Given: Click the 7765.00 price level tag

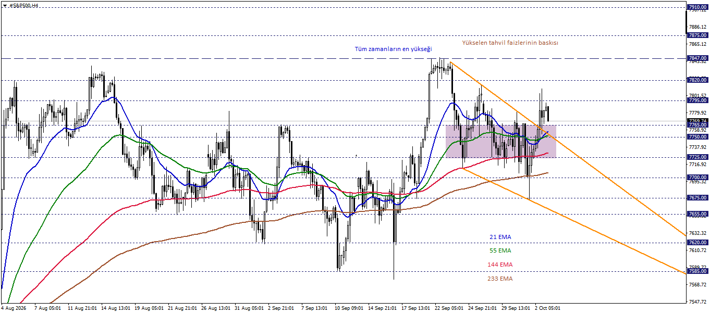Looking at the screenshot, I should point(697,125).
